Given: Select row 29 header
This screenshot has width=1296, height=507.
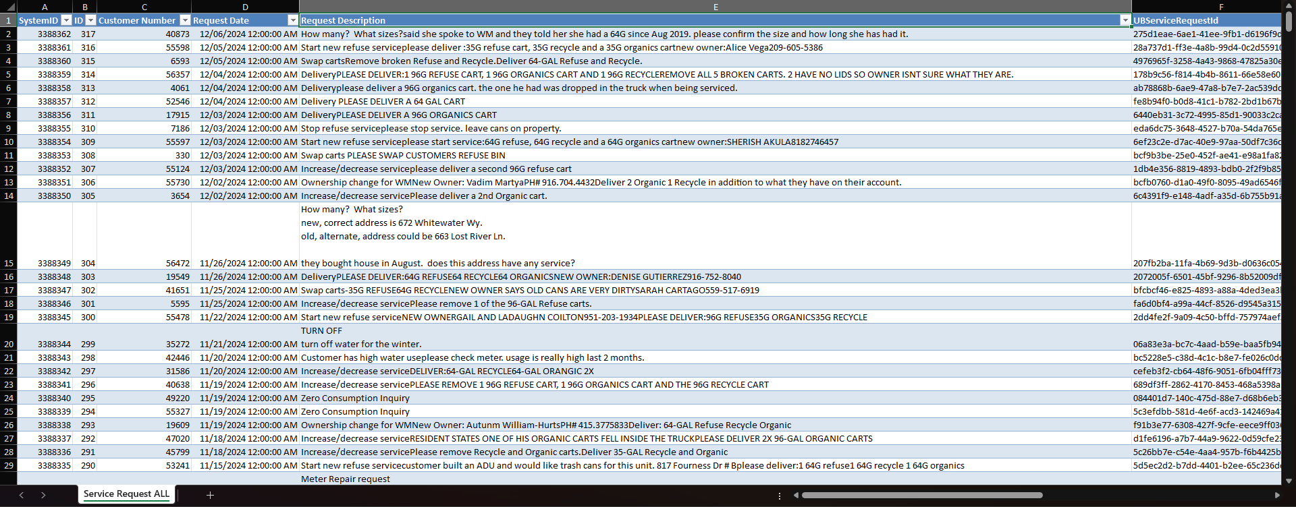Looking at the screenshot, I should (x=9, y=465).
